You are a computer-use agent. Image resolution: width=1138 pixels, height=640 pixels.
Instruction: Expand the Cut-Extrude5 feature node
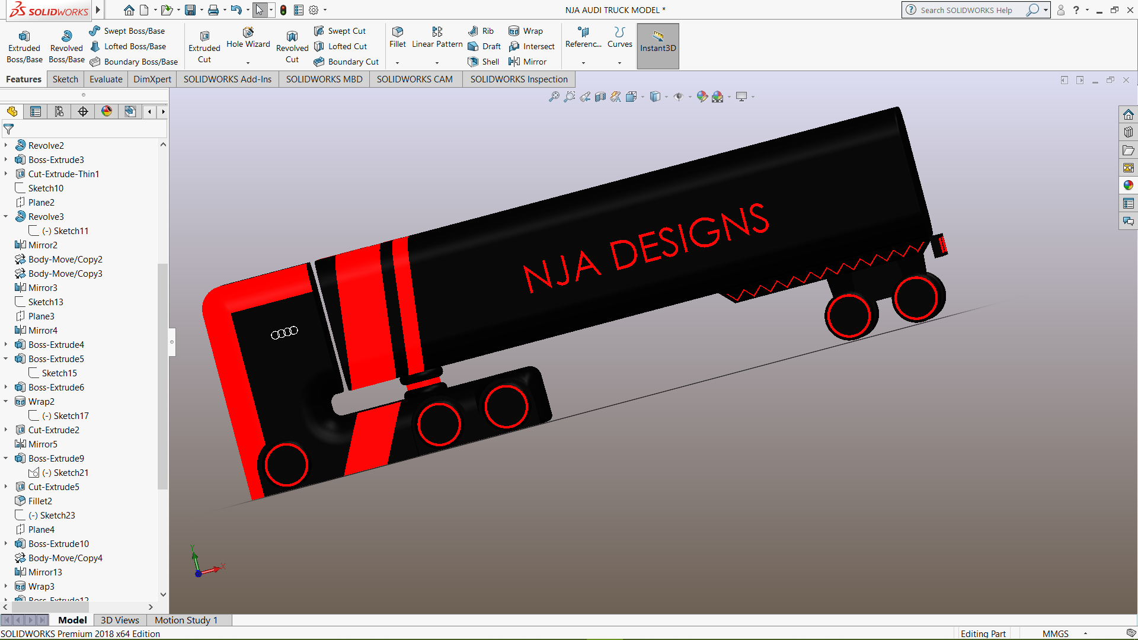(6, 487)
